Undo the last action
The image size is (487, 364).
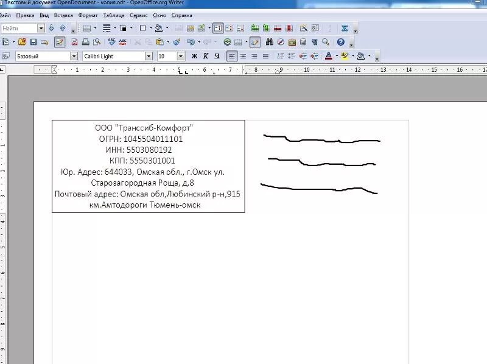point(191,42)
